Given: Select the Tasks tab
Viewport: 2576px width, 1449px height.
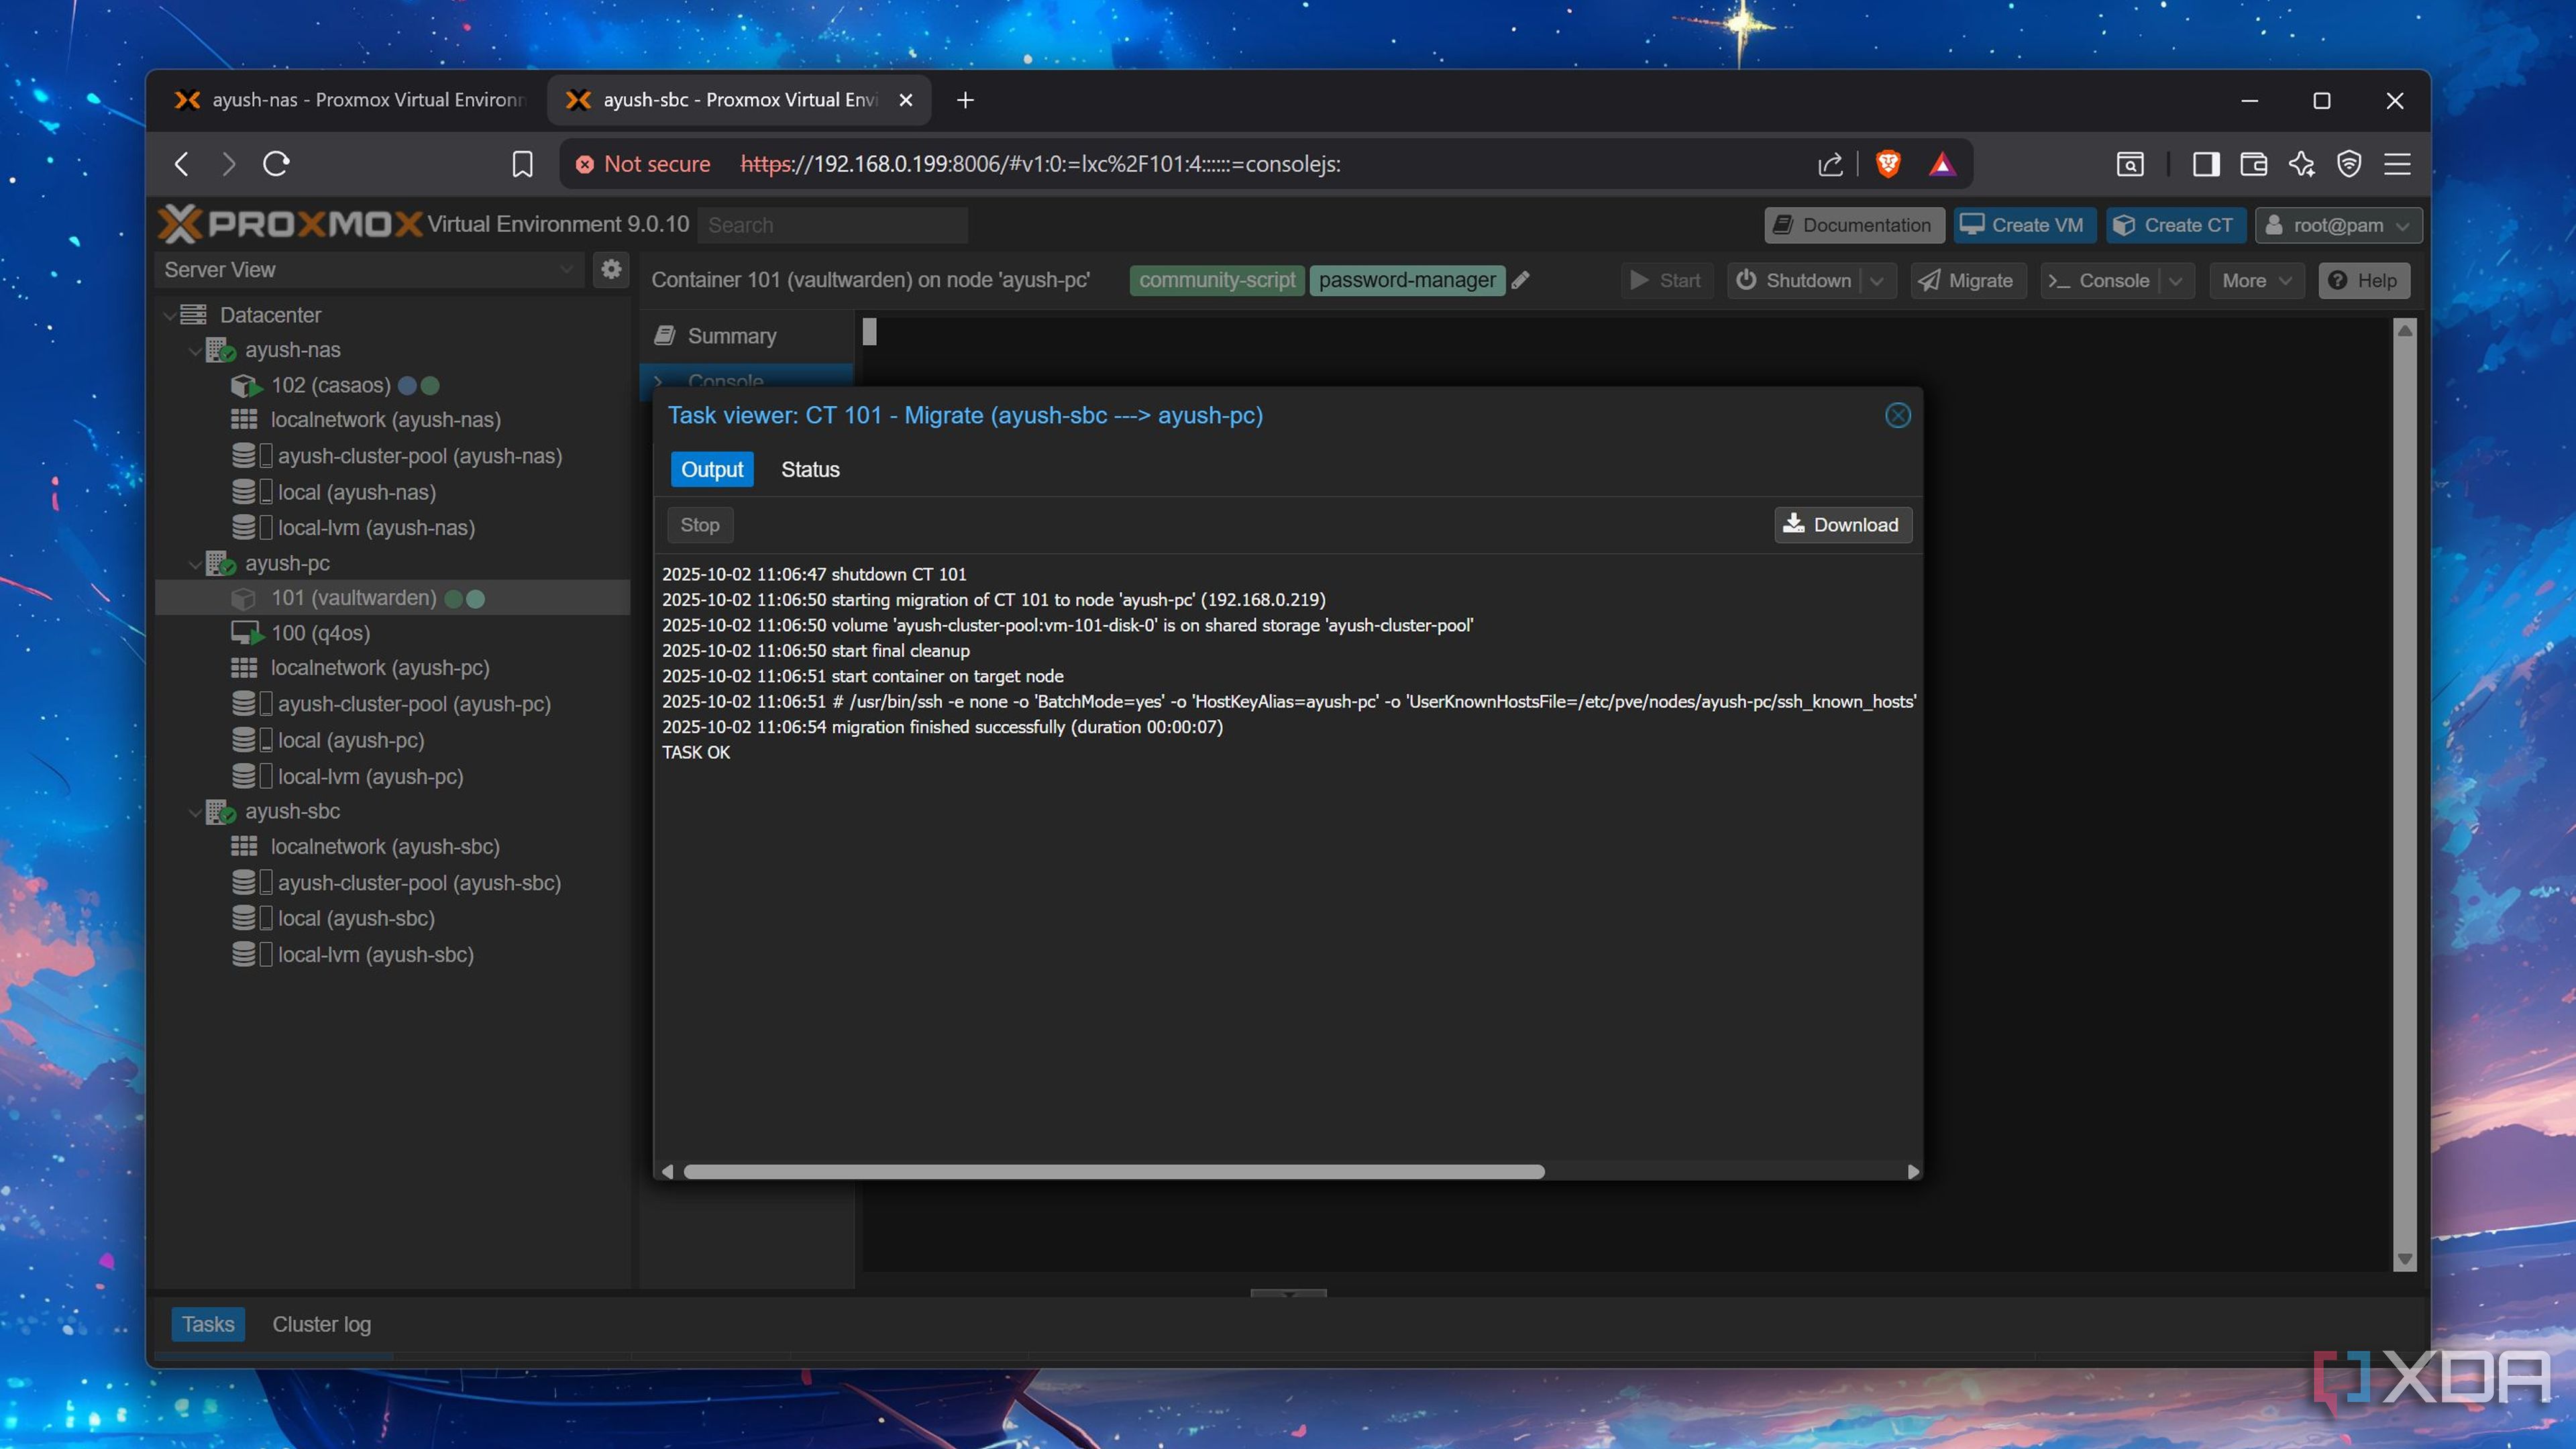Looking at the screenshot, I should [x=208, y=1324].
